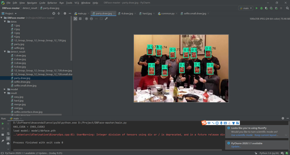Viewport: 290px width, 155px height.
Task: Toggle grid display over the image
Action: point(81,19)
